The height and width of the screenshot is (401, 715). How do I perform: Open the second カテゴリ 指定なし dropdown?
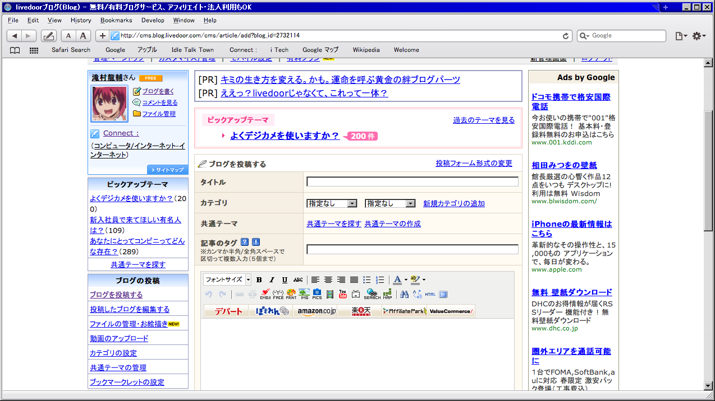pos(390,204)
